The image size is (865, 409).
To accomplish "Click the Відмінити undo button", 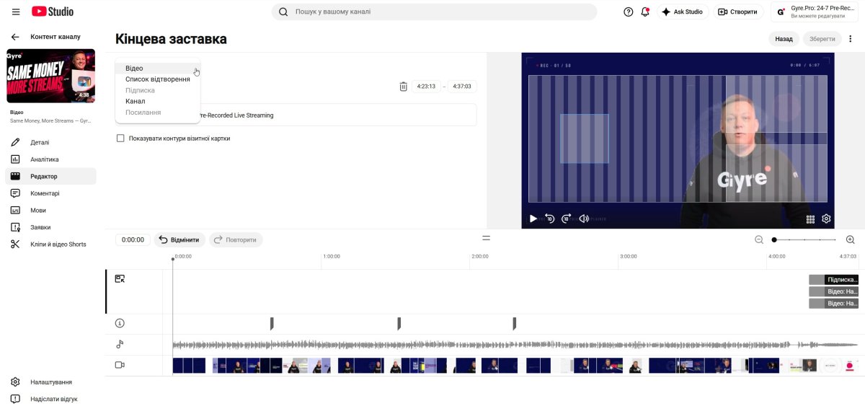I will point(179,239).
